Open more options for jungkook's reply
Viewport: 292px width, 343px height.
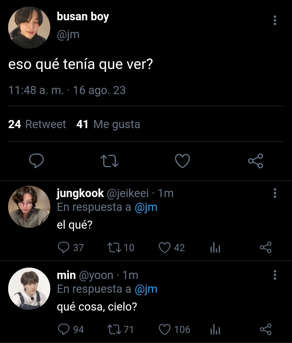[x=275, y=193]
